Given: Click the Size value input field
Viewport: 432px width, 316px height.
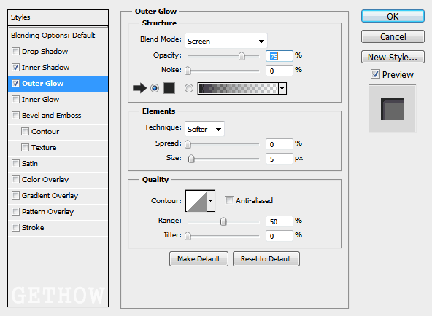Looking at the screenshot, I should [279, 159].
